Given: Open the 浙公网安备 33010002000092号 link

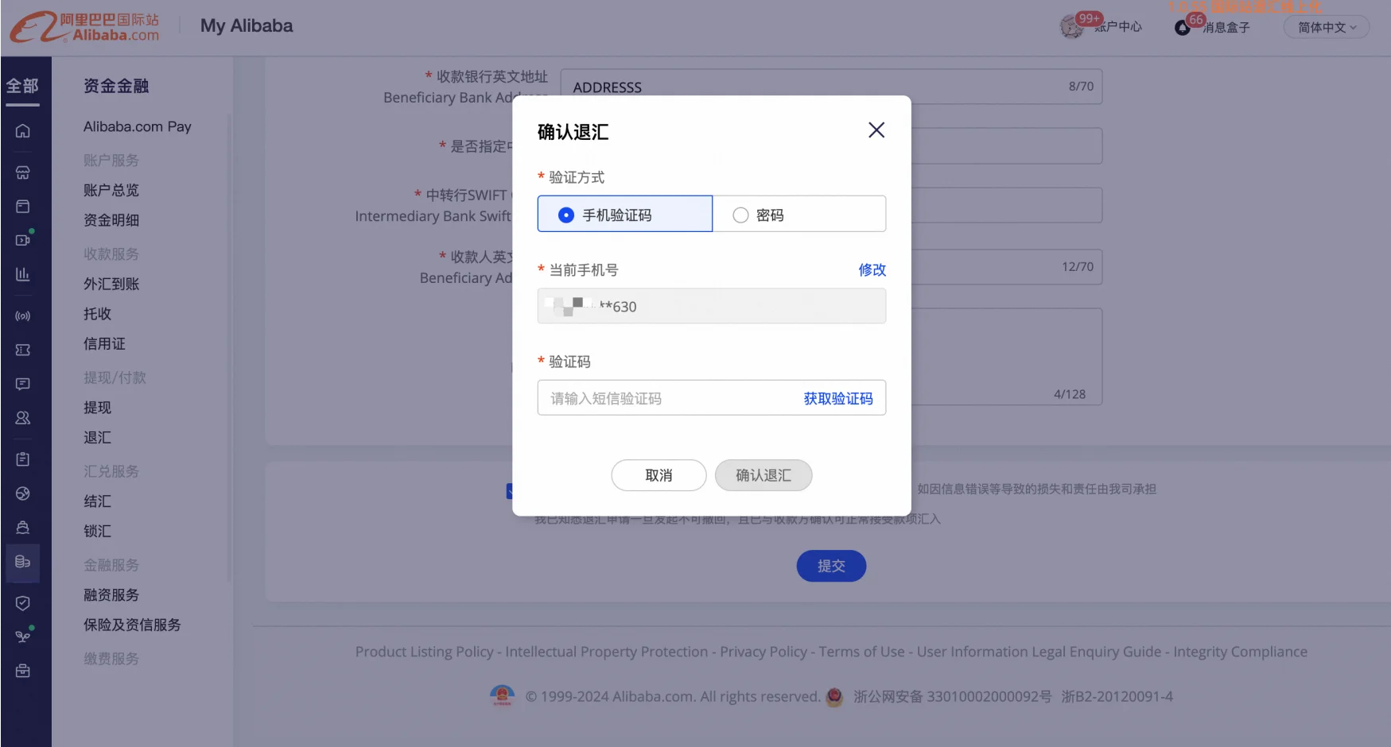Looking at the screenshot, I should (x=952, y=697).
